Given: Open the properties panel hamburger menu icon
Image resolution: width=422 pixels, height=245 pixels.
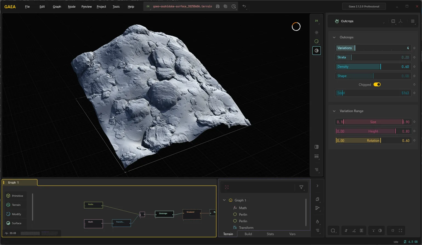Looking at the screenshot, I should click(413, 21).
